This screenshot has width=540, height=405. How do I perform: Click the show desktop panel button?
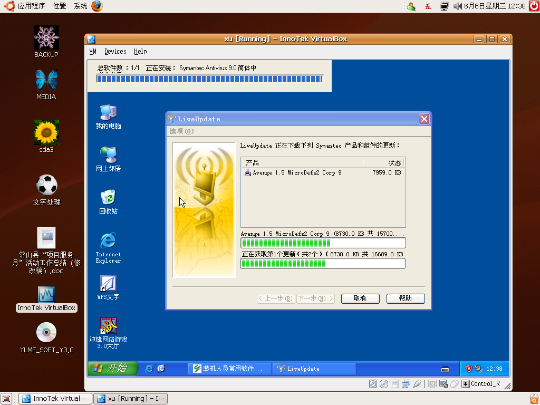tap(6, 399)
